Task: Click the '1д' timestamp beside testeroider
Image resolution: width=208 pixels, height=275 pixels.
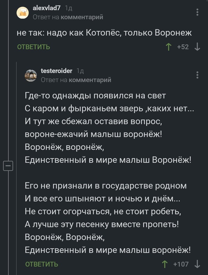Action: 80,71
